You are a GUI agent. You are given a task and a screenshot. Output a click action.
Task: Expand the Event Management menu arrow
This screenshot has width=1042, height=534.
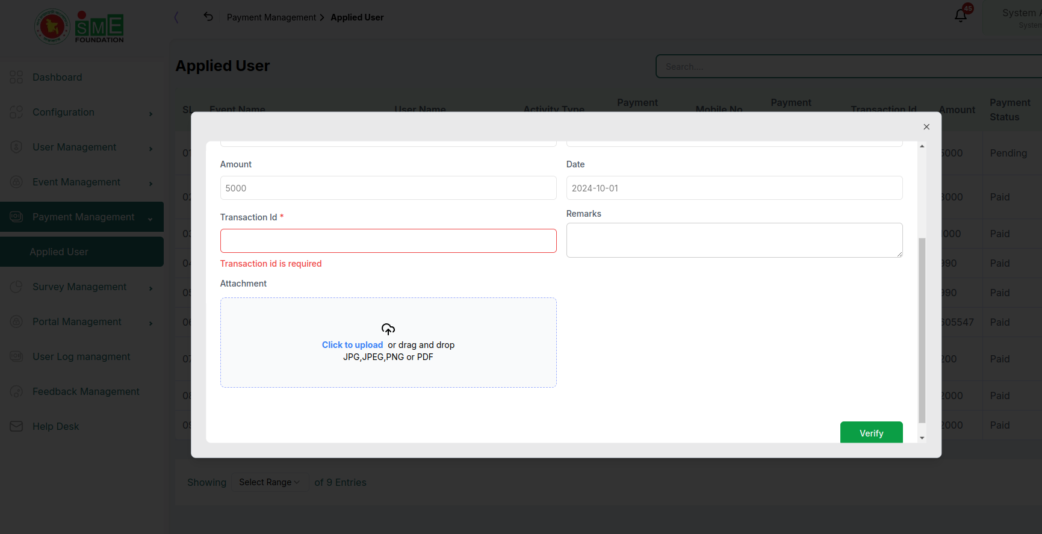pyautogui.click(x=150, y=184)
